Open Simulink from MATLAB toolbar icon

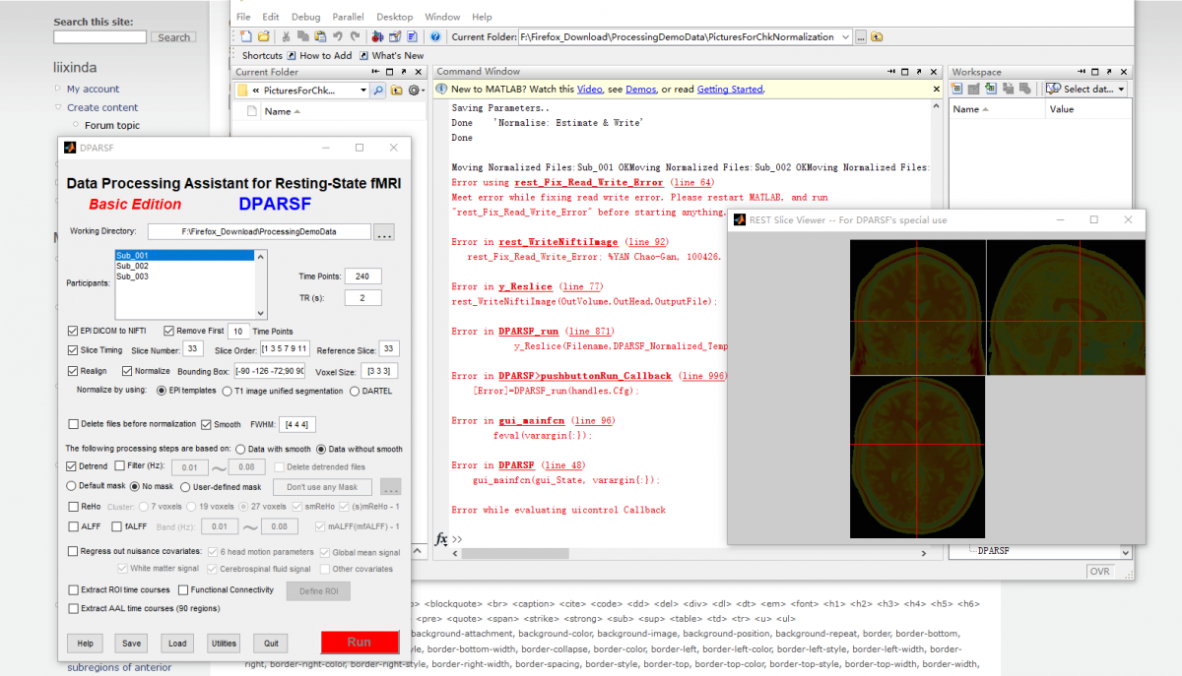377,36
